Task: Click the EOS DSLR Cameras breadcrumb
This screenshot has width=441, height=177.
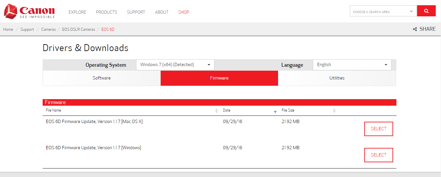Action: (79, 29)
